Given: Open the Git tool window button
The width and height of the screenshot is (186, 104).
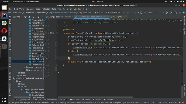Looking at the screenshot, I should click(15, 99).
